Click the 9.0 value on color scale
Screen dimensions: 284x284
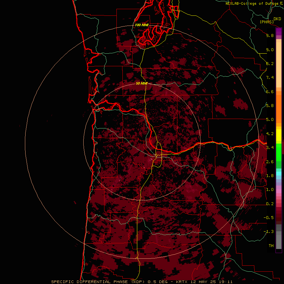pyautogui.click(x=270, y=50)
